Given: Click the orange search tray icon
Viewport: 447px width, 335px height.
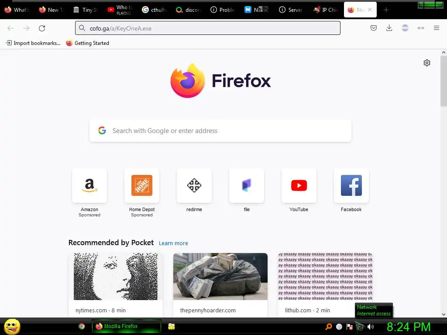Looking at the screenshot, I should point(328,327).
